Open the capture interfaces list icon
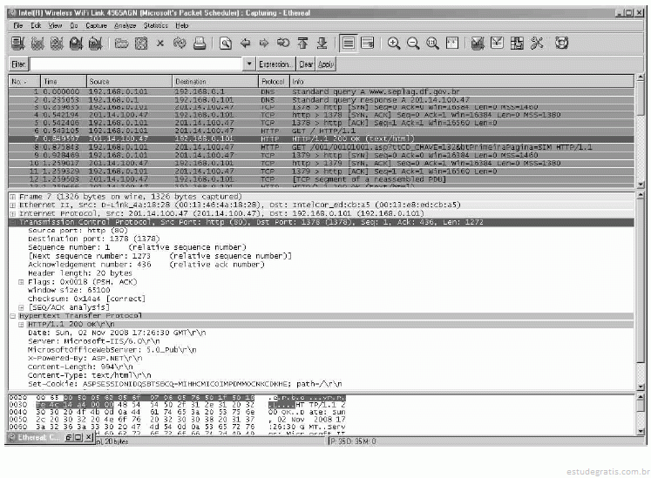Image resolution: width=651 pixels, height=478 pixels. (x=17, y=44)
